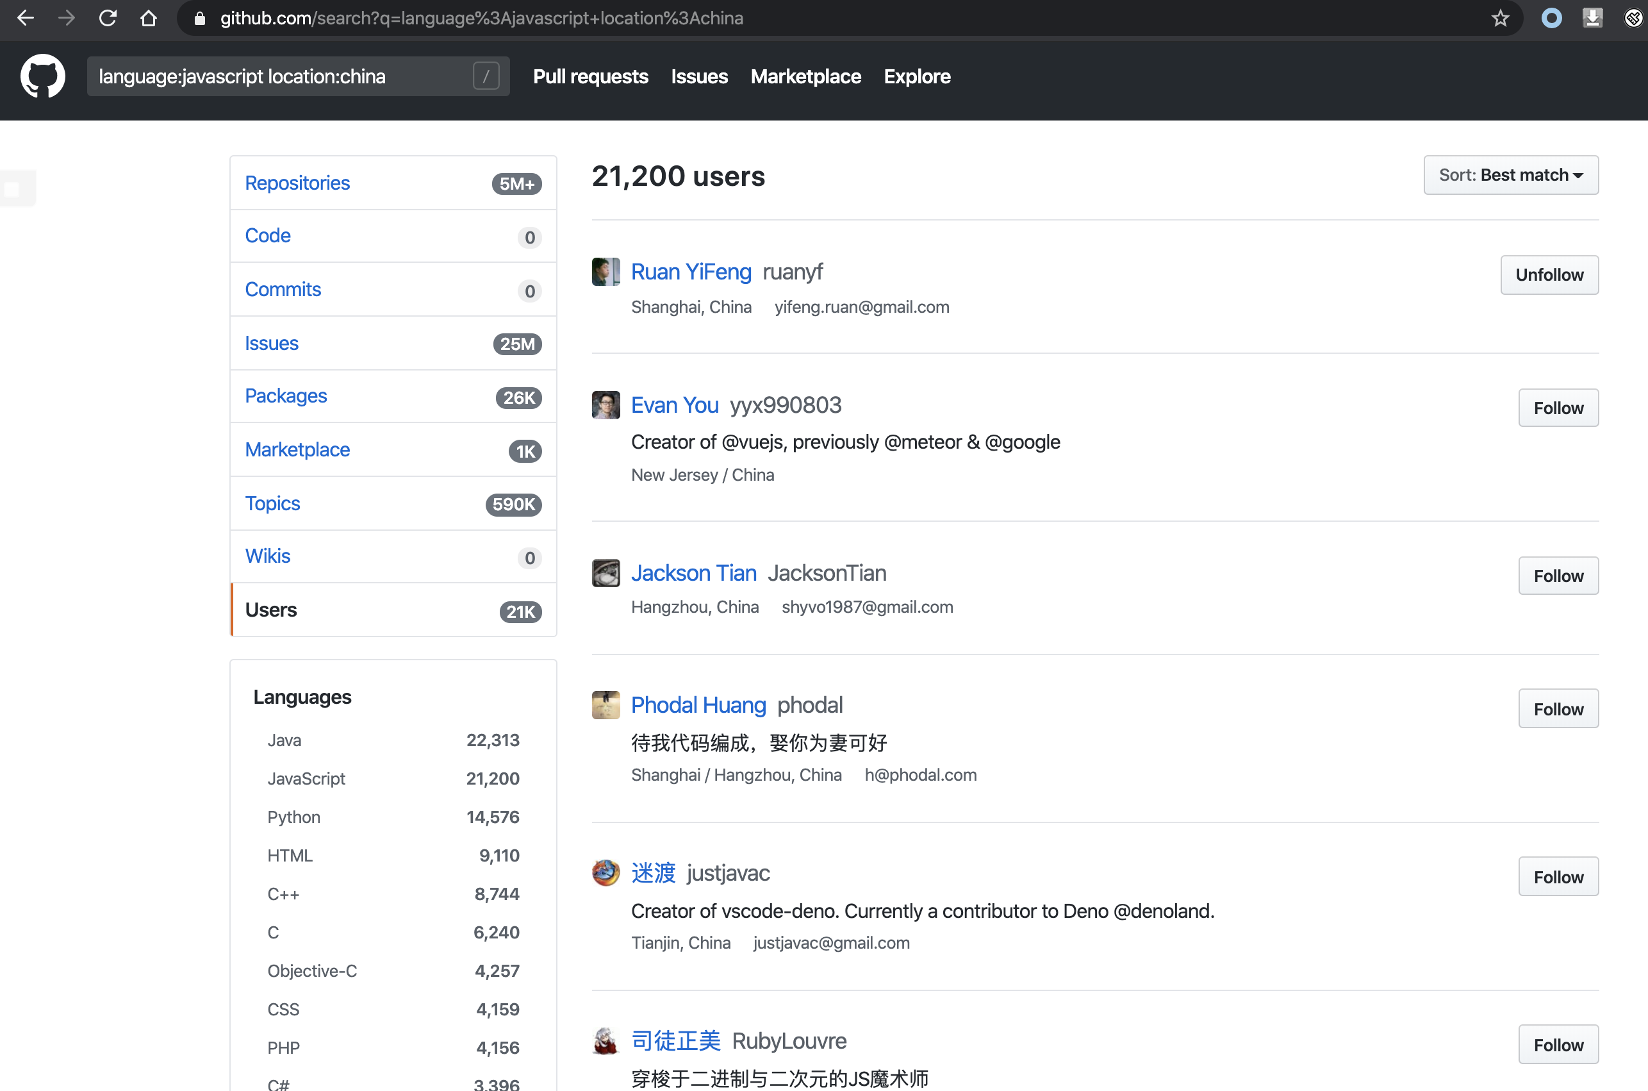Follow Evan You

(1558, 408)
